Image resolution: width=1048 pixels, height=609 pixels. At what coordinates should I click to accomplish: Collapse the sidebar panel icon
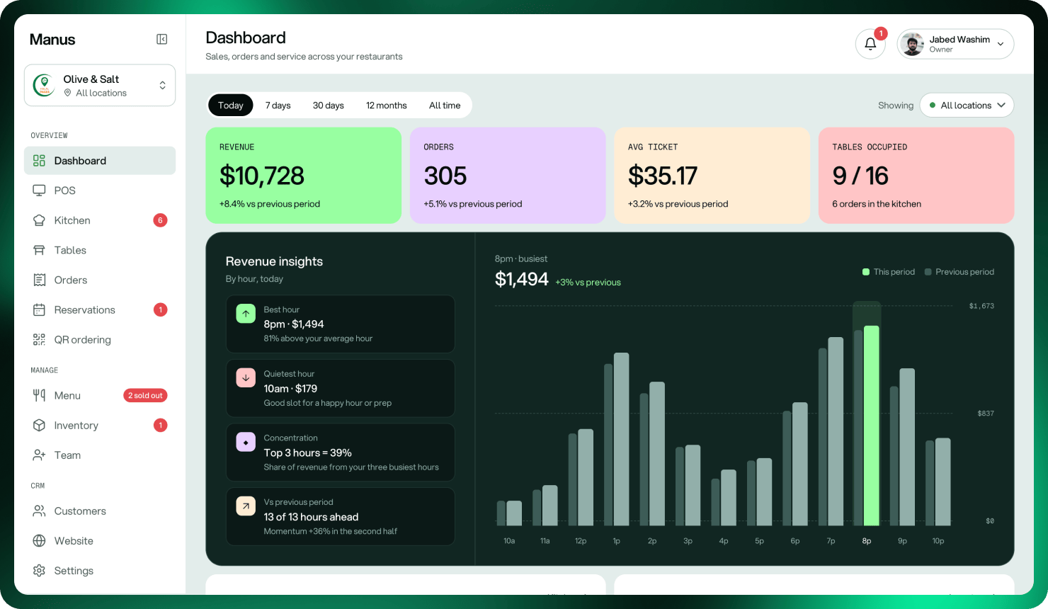(161, 40)
